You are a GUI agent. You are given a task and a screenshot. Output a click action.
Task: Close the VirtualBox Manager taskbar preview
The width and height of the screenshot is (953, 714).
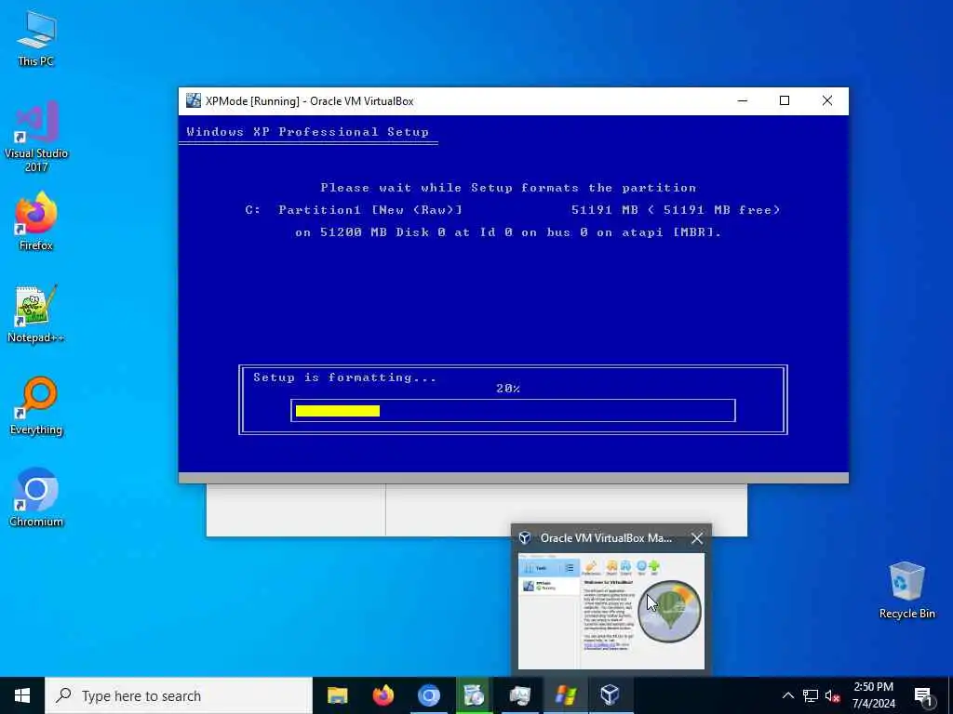coord(696,538)
